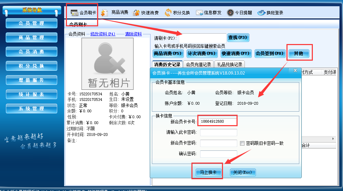Open 增值服务 in side navigation
This screenshot has width=343, height=191.
[32, 80]
